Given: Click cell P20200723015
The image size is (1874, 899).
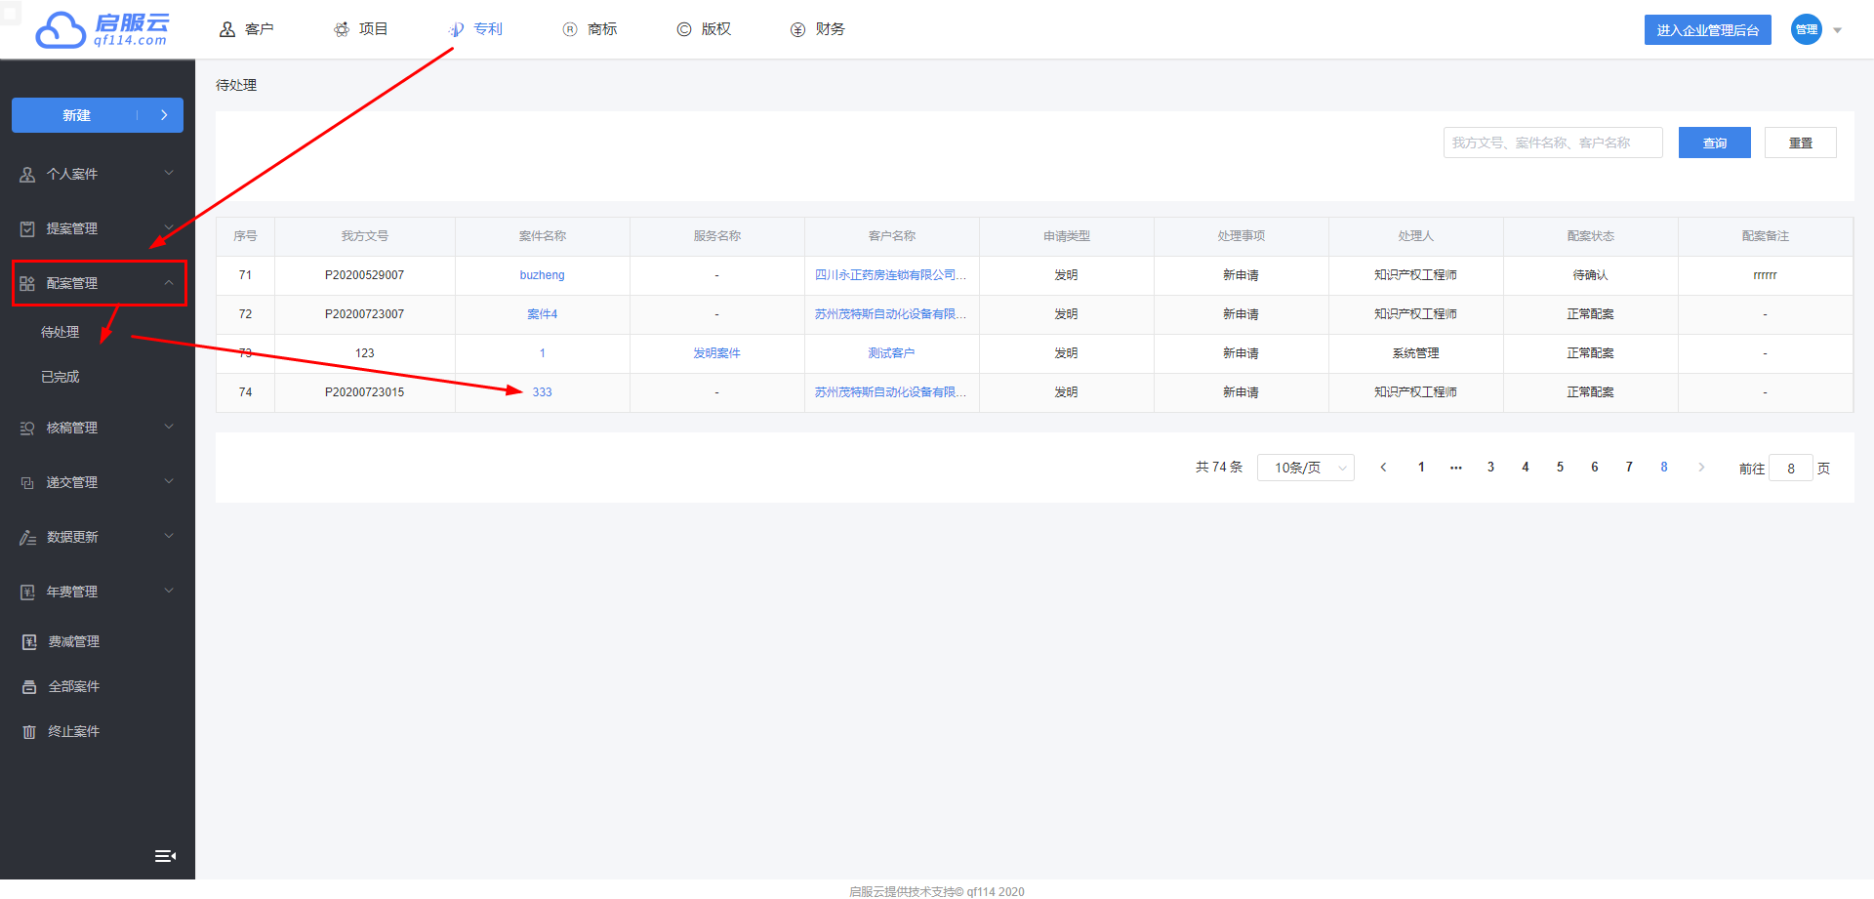Looking at the screenshot, I should (364, 392).
